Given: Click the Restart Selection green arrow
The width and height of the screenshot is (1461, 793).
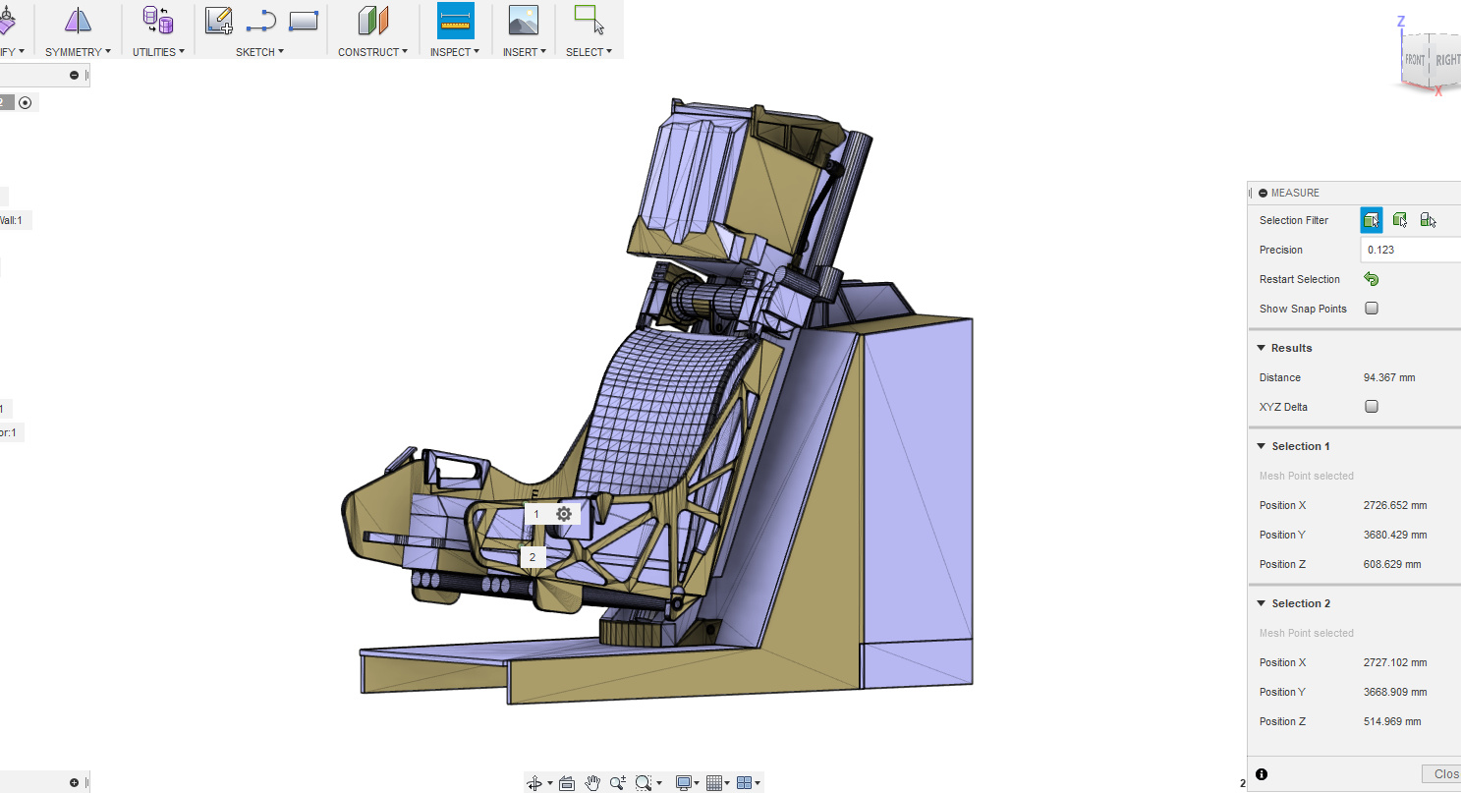Looking at the screenshot, I should point(1371,279).
